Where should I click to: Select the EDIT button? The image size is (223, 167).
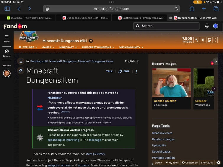click(124, 71)
